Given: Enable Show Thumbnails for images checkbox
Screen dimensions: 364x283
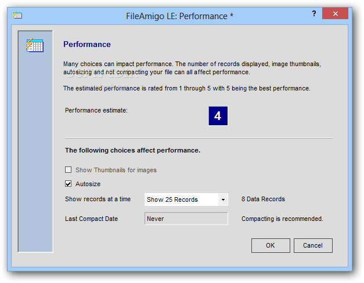Looking at the screenshot, I should tap(69, 170).
